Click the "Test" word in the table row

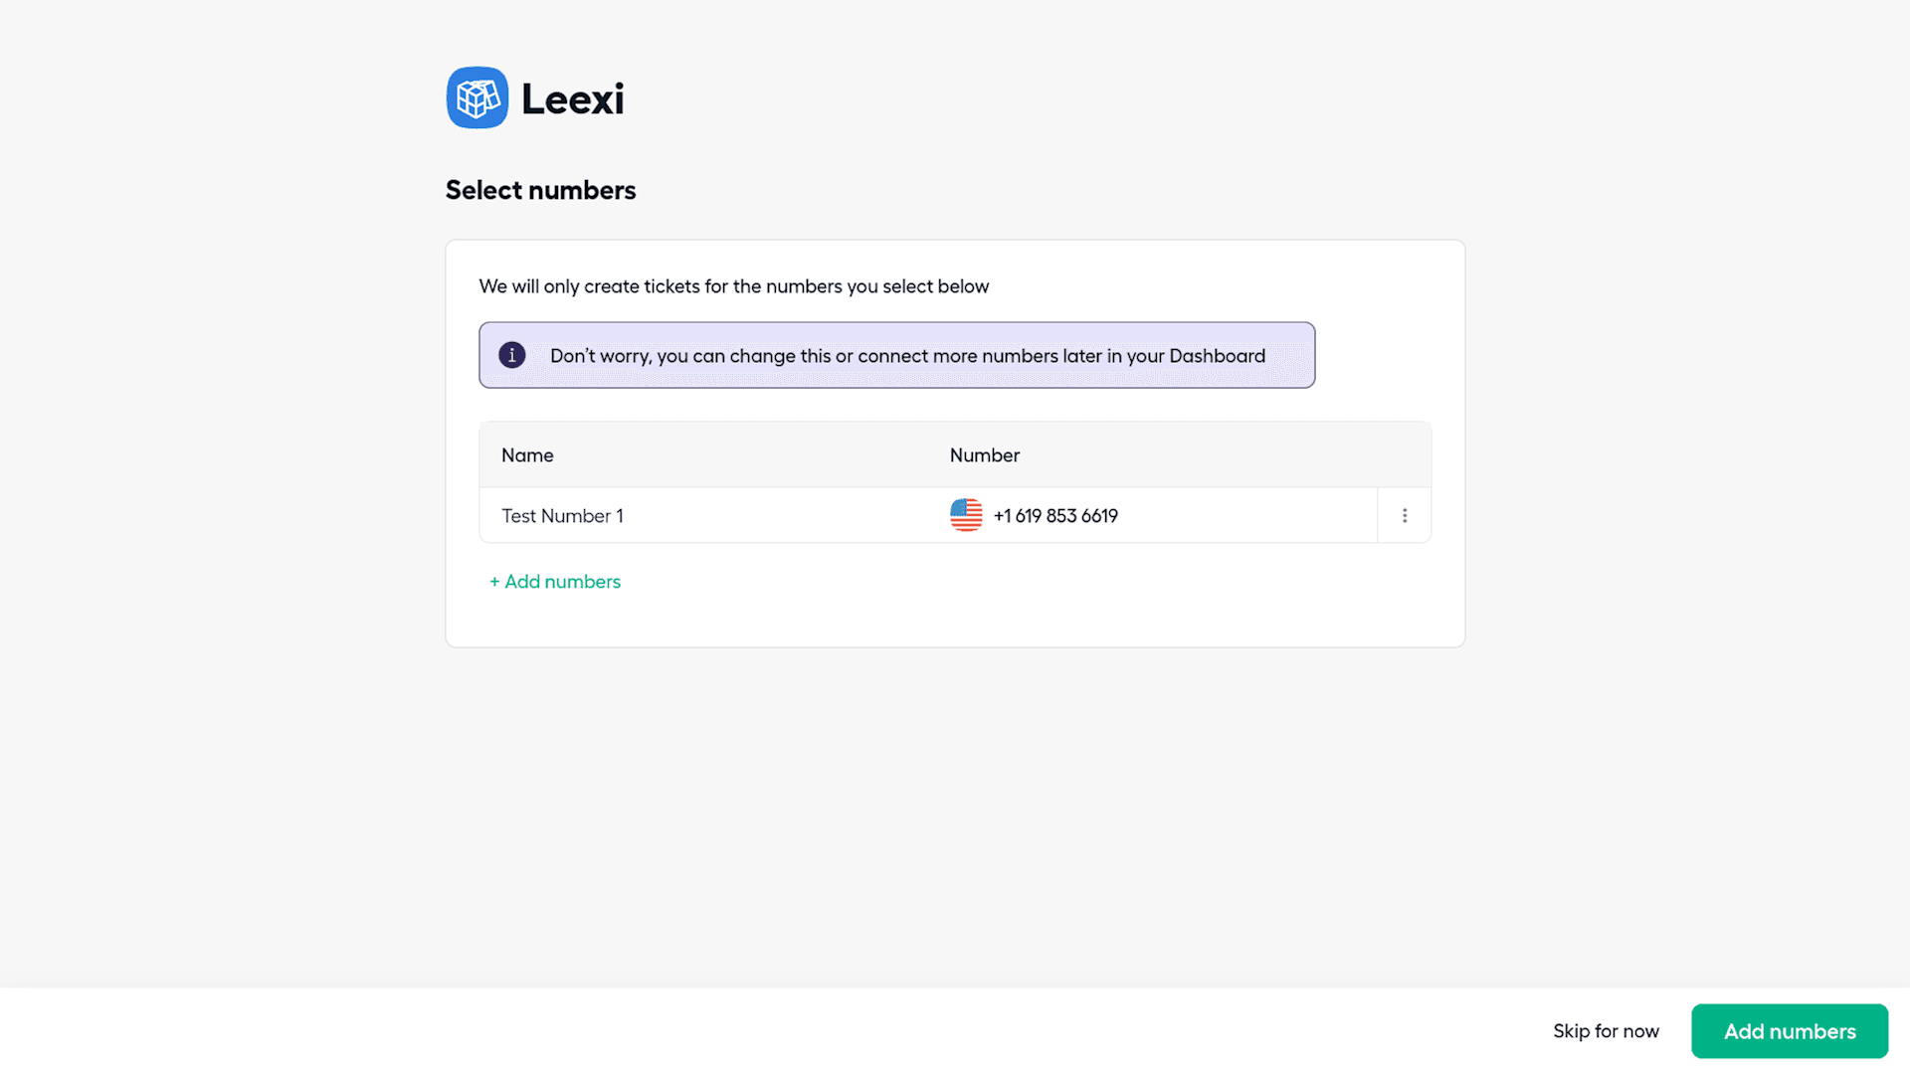pyautogui.click(x=518, y=516)
